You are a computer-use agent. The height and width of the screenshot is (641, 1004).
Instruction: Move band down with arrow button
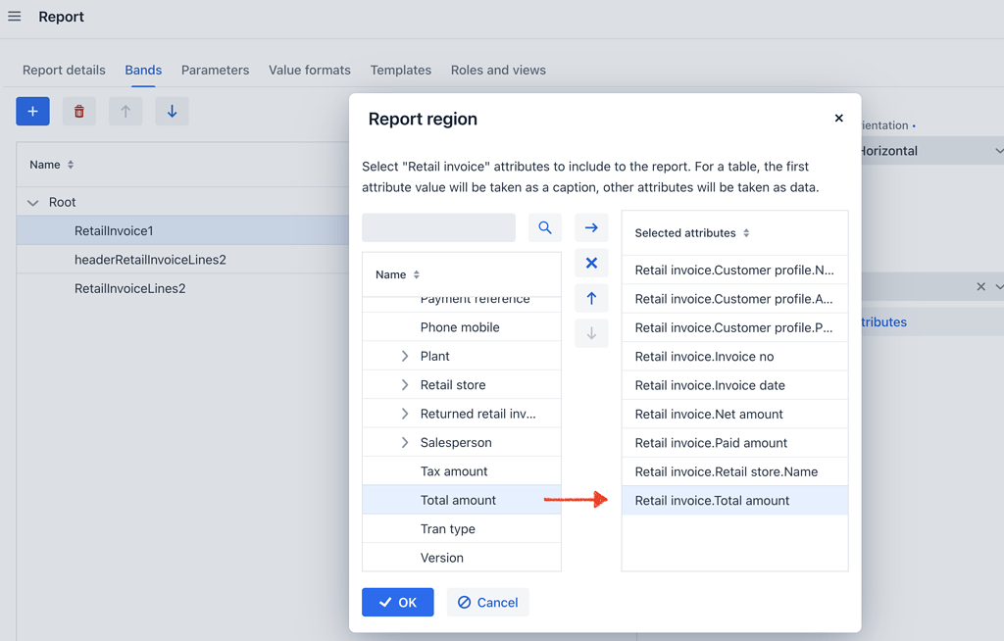[173, 112]
